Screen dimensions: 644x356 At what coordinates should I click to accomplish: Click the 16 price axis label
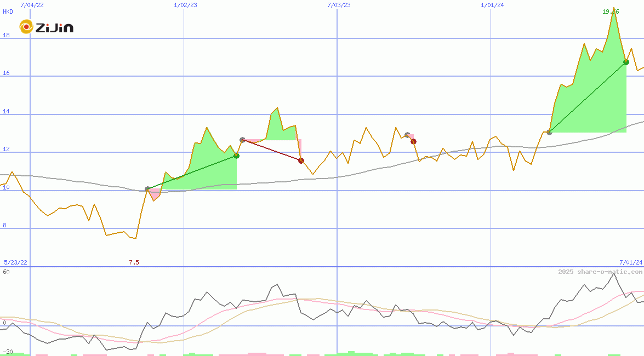[6, 73]
